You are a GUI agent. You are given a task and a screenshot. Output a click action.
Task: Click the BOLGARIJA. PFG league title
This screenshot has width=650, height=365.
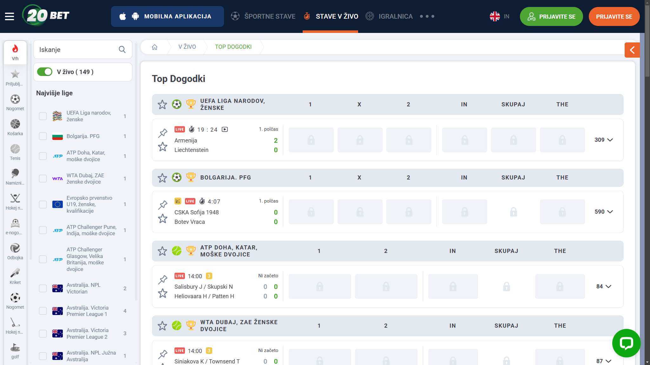click(x=226, y=178)
